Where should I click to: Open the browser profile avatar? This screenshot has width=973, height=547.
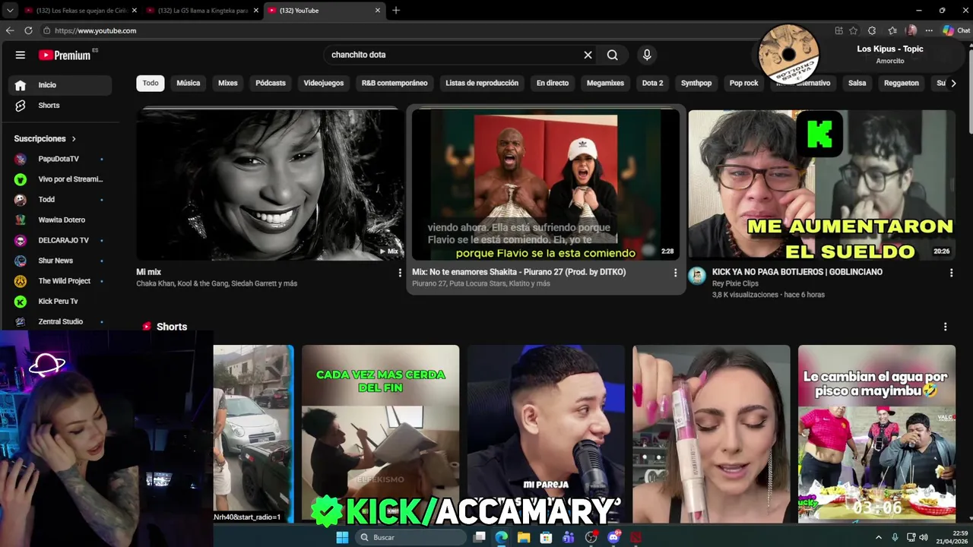[911, 30]
